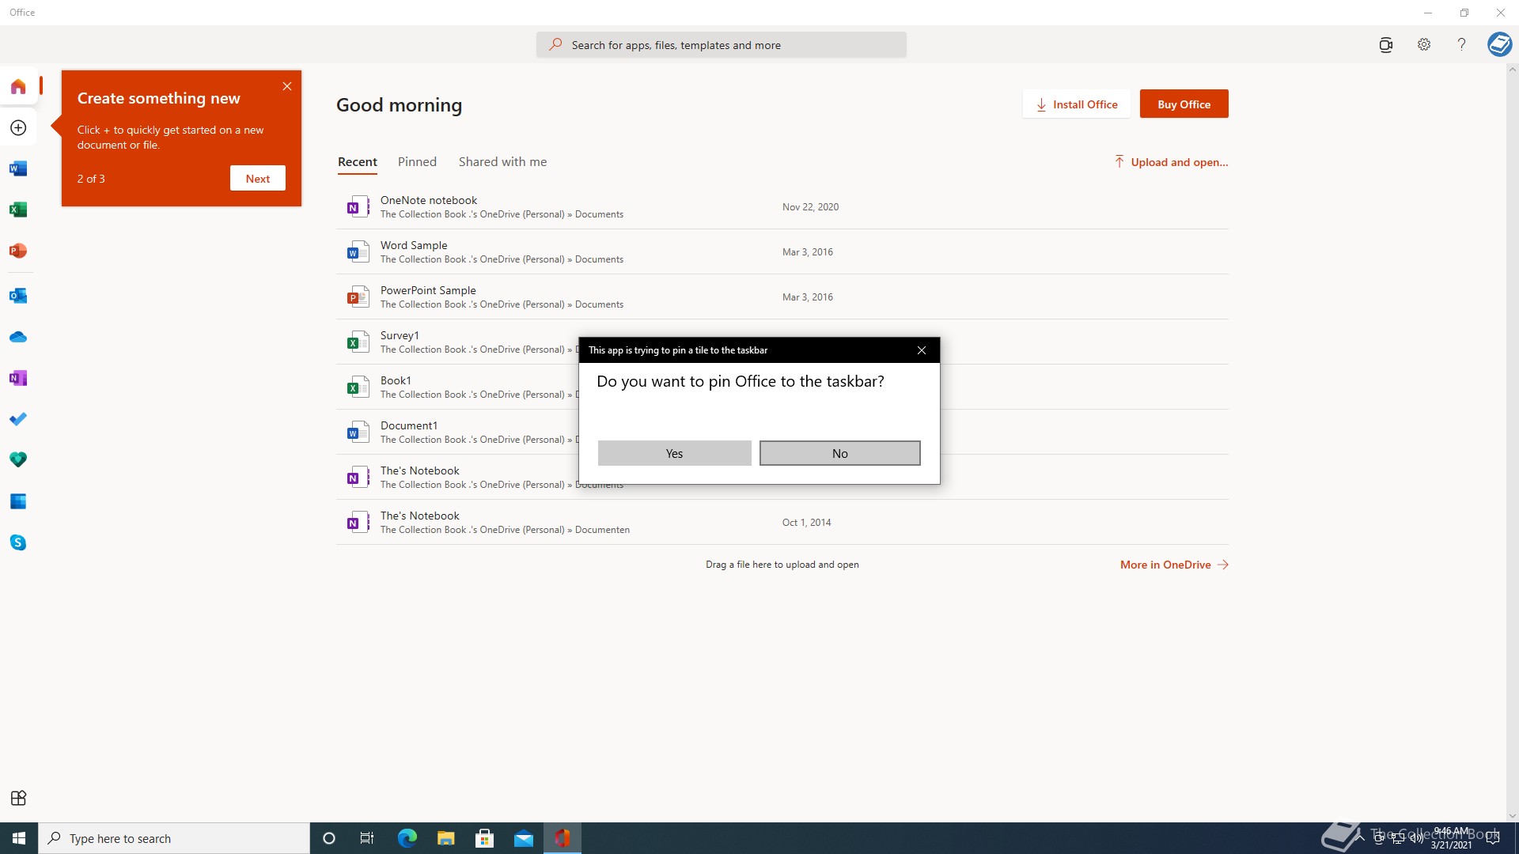Launch Microsoft Edge from taskbar
This screenshot has width=1519, height=854.
click(x=407, y=838)
